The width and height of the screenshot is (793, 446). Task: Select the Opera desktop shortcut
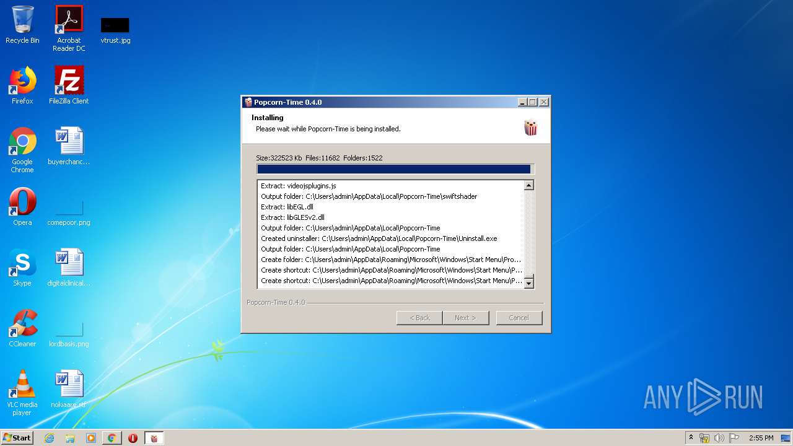click(x=22, y=207)
